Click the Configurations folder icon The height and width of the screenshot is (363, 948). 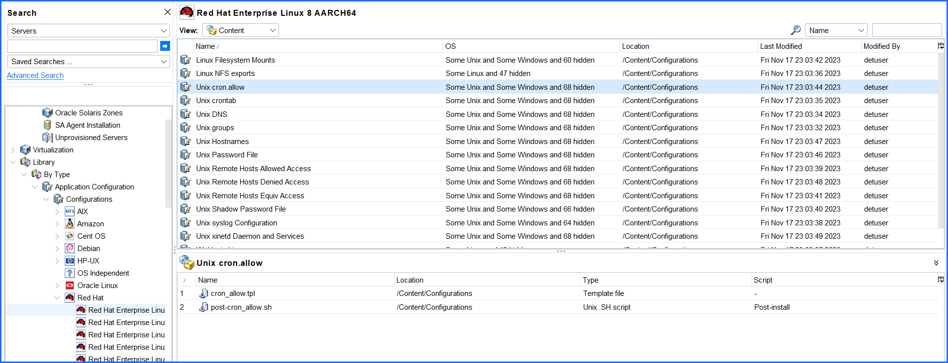coord(58,199)
